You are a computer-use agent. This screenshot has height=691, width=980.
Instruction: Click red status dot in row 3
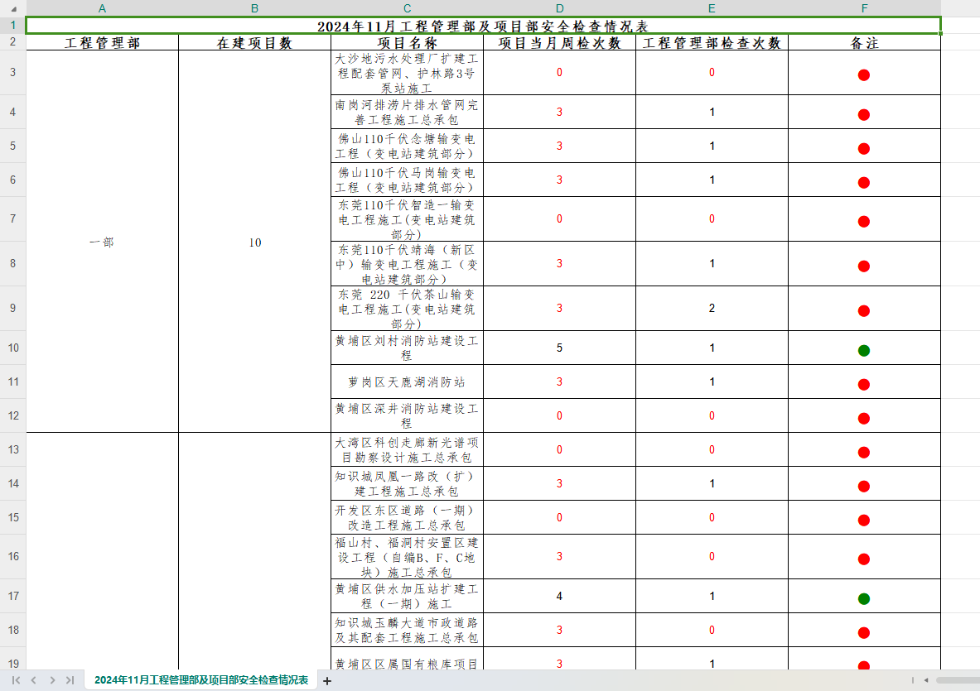[864, 75]
